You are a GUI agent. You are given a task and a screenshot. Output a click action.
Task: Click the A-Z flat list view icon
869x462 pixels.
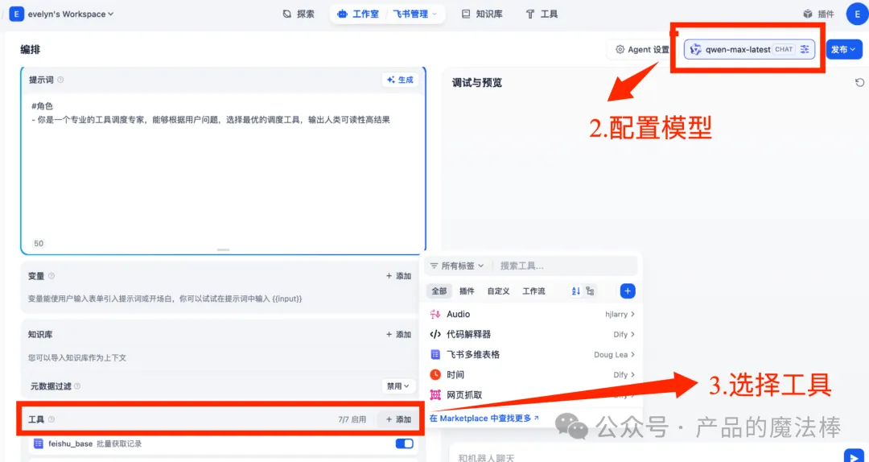(x=576, y=291)
